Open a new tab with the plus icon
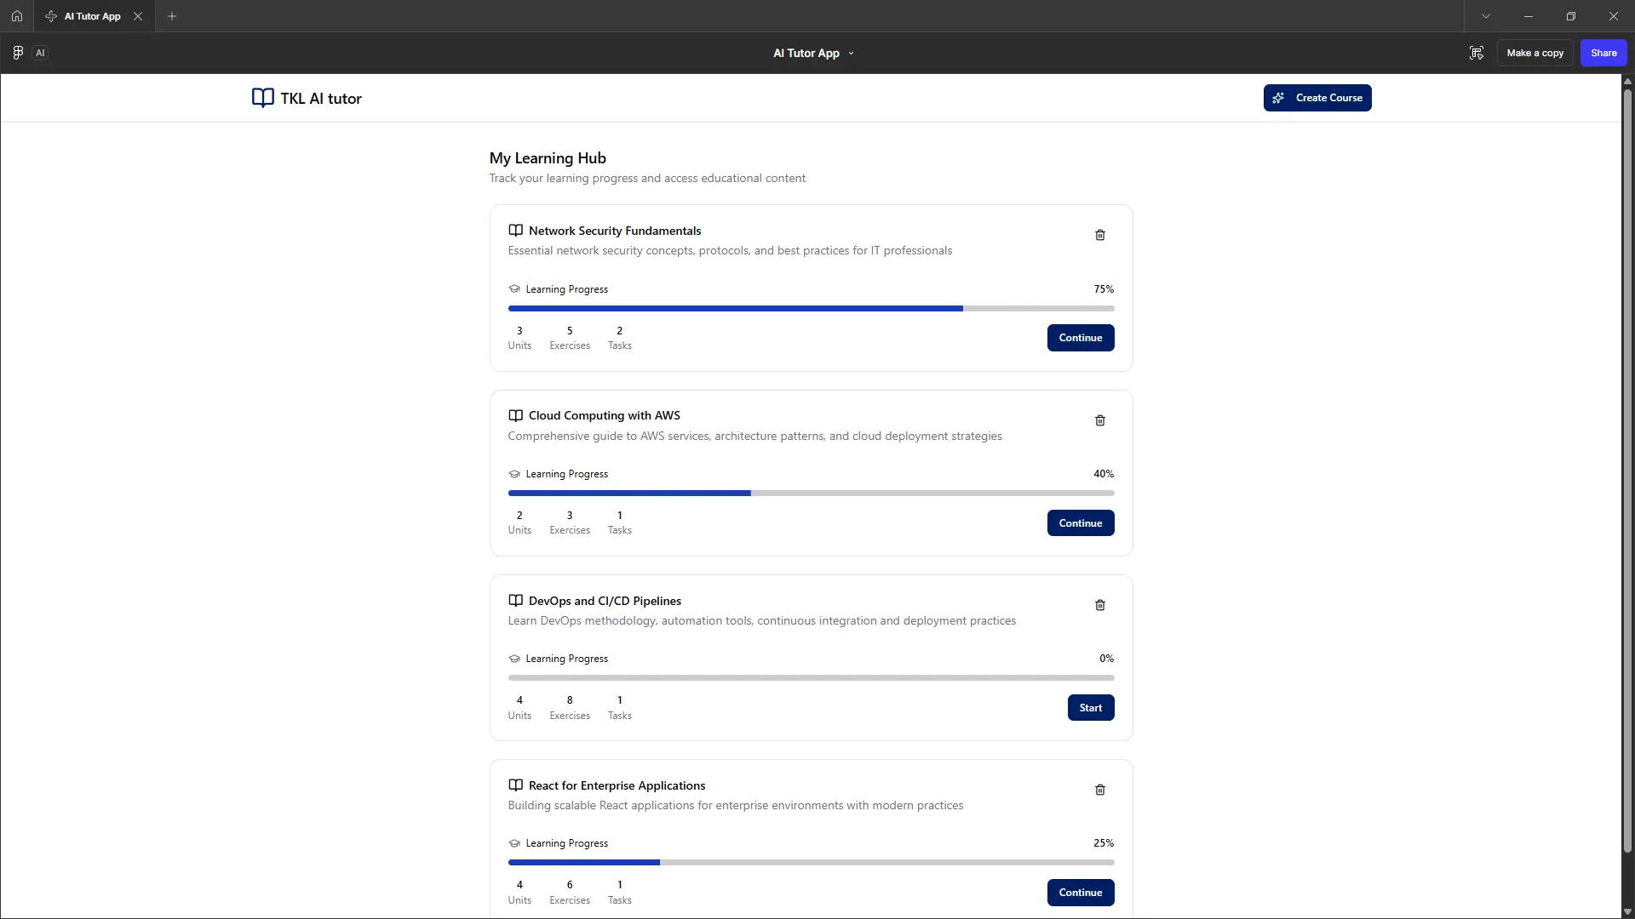Viewport: 1635px width, 919px height. pos(173,16)
